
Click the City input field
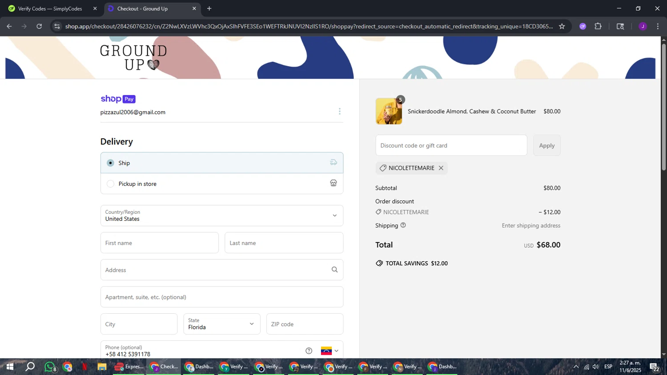pos(139,324)
